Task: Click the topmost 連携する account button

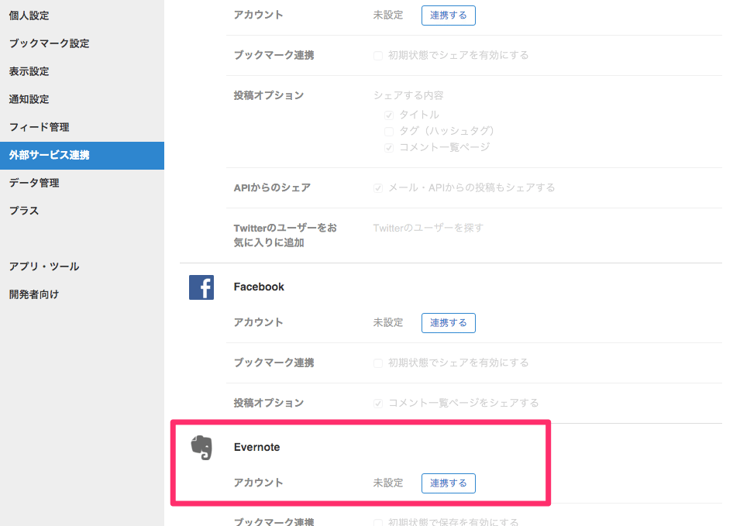Action: 448,15
